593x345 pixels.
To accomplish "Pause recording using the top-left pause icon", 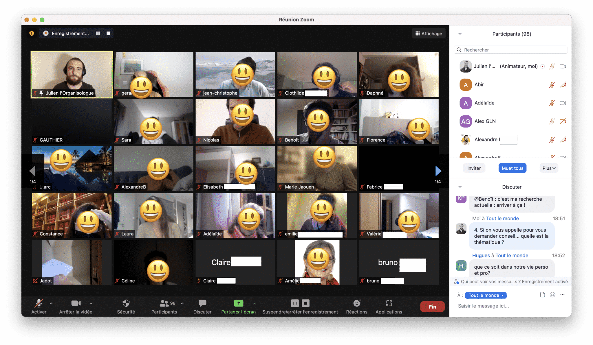I will (98, 33).
